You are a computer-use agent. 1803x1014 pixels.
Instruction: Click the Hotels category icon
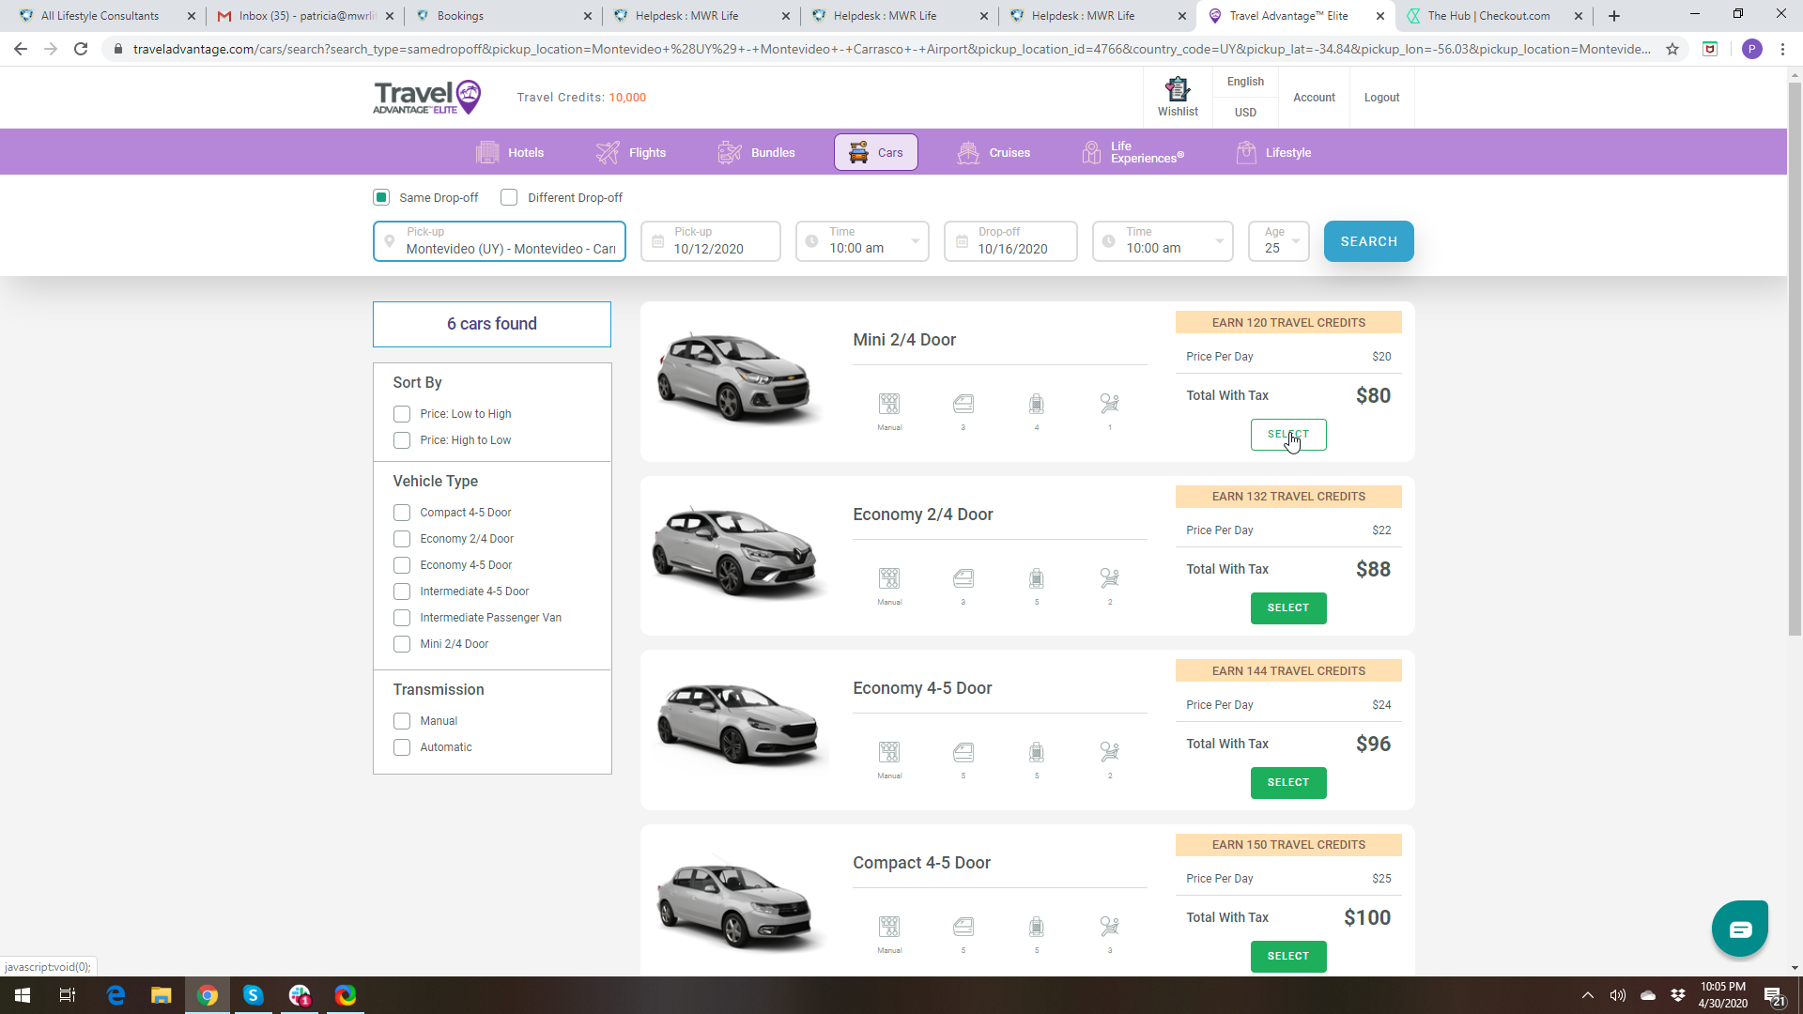coord(487,152)
